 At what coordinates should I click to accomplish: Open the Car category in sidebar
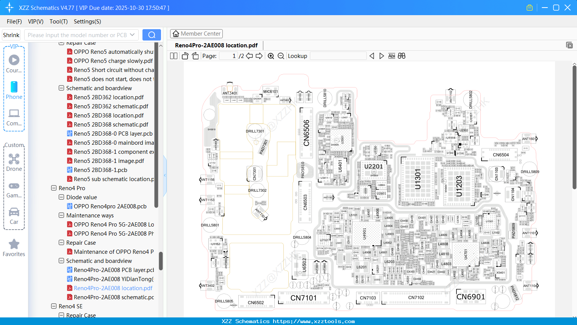point(14,212)
